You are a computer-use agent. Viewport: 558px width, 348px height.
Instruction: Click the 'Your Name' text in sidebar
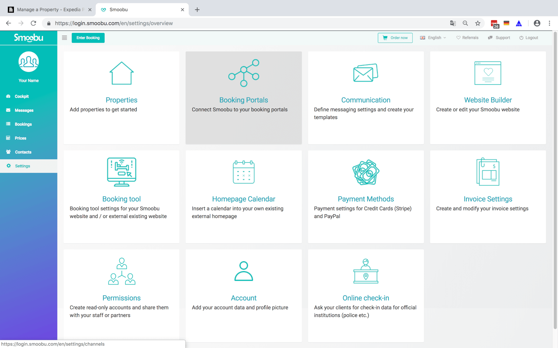[x=29, y=80]
